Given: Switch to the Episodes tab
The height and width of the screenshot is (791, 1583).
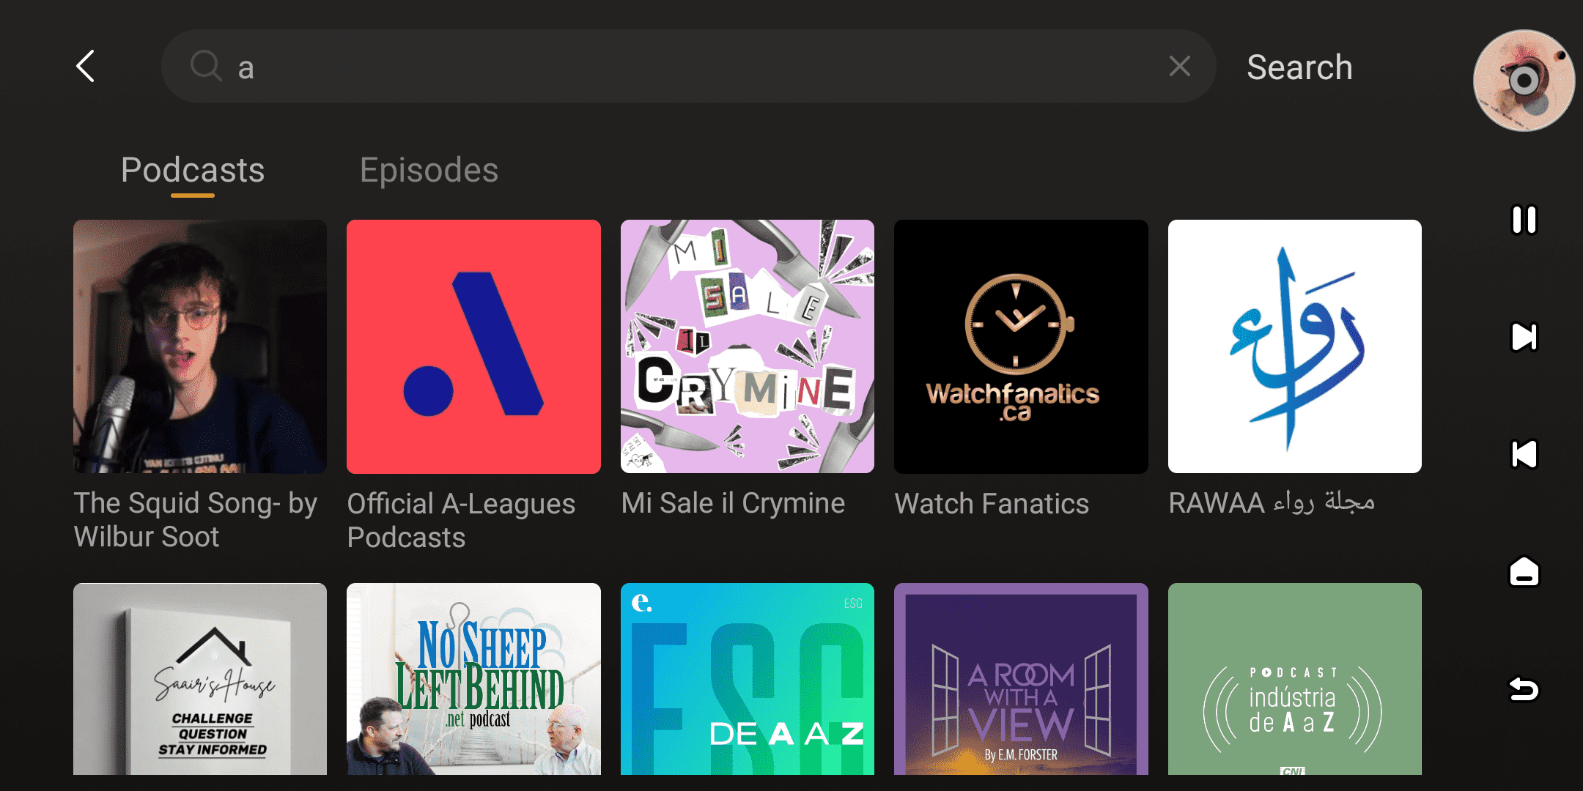Looking at the screenshot, I should pyautogui.click(x=429, y=170).
